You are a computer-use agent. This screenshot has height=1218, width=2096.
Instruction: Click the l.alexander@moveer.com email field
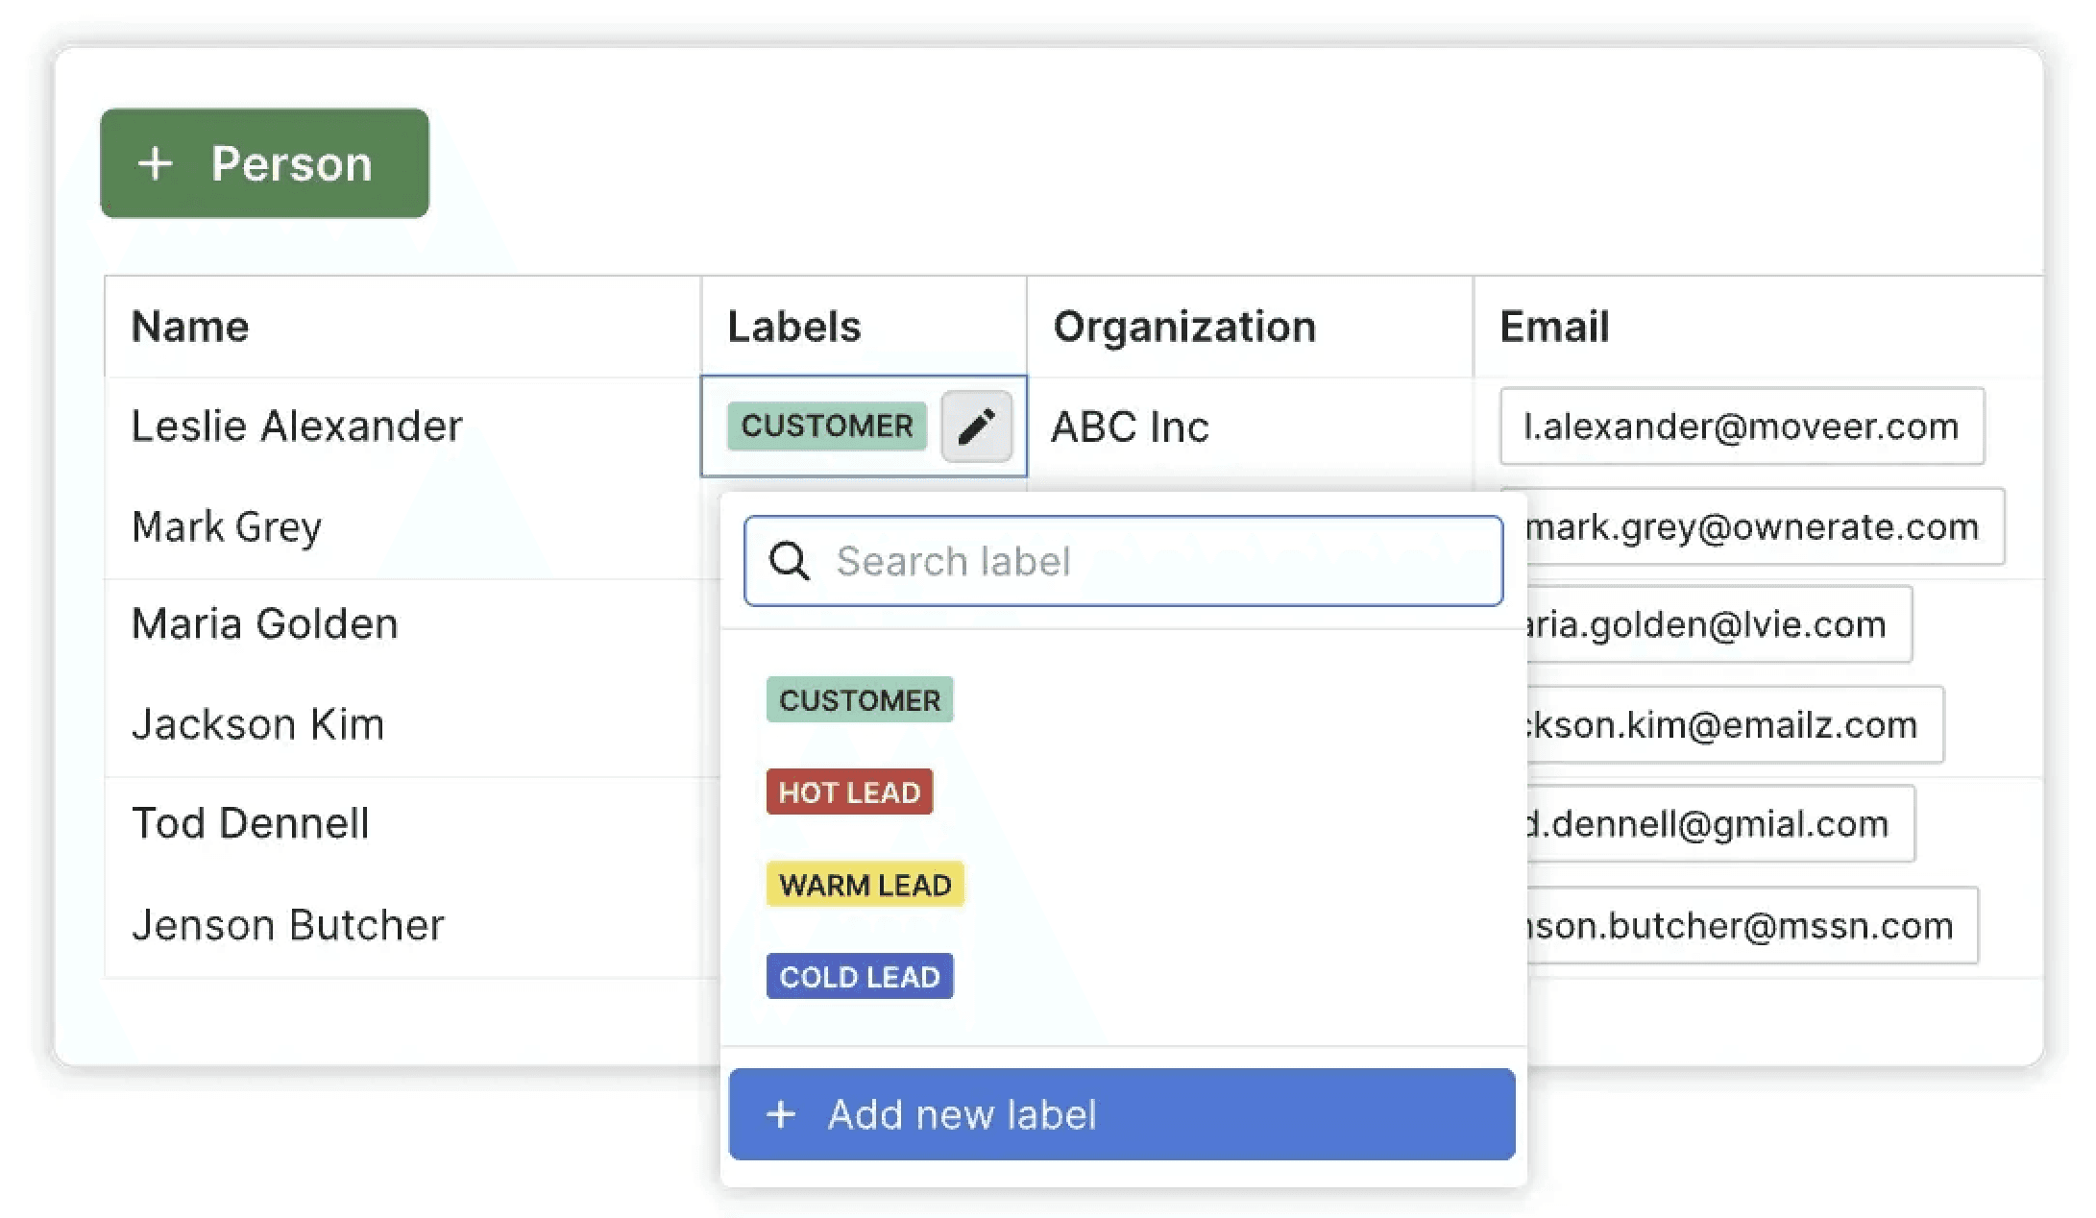[x=1741, y=426]
